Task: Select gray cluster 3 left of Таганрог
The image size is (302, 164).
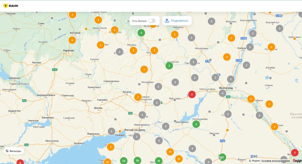Action: [111, 131]
